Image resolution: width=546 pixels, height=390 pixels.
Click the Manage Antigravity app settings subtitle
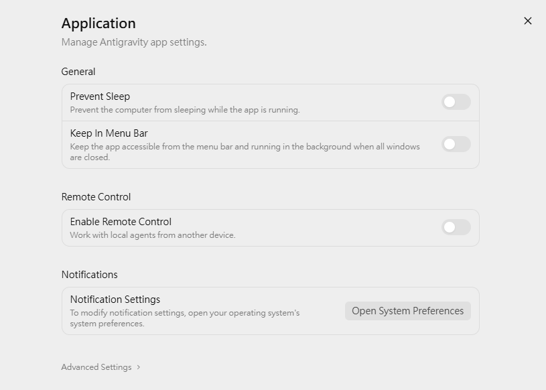(x=134, y=42)
